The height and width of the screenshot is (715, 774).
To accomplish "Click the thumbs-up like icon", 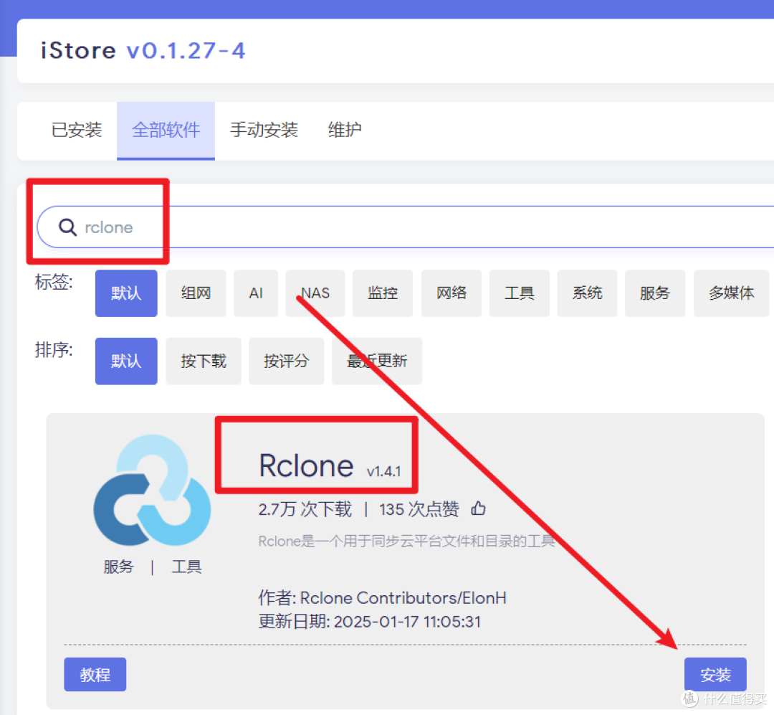I will [478, 508].
